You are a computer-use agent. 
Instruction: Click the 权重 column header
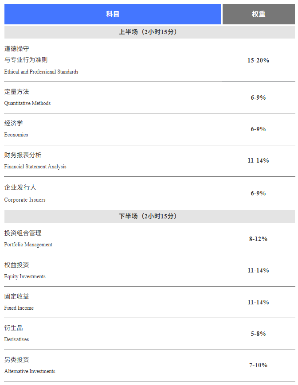259,14
